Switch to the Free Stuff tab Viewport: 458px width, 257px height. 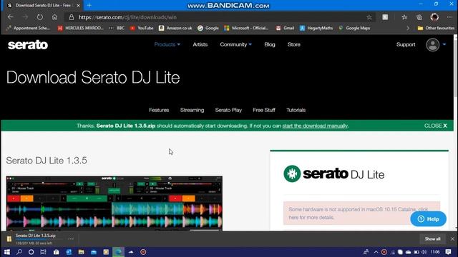pos(264,110)
